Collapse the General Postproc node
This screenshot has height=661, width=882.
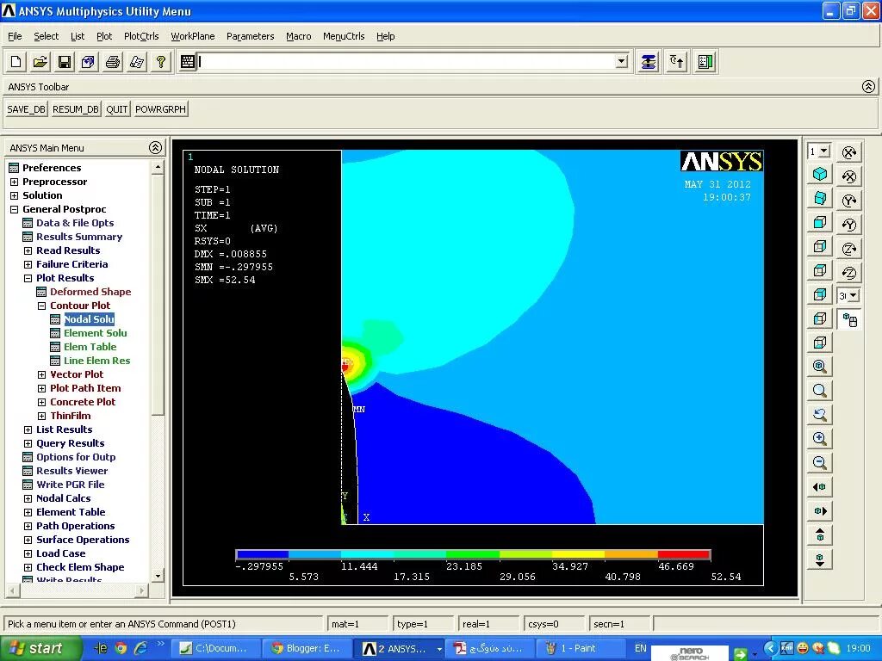[x=14, y=209]
